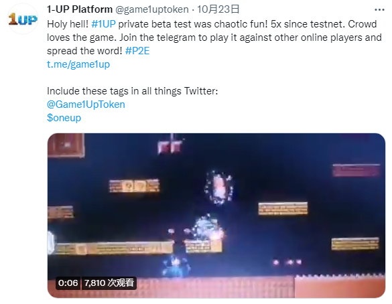Open the 1-UP Platform display name
Screen dimensions: 392x304
click(80, 9)
